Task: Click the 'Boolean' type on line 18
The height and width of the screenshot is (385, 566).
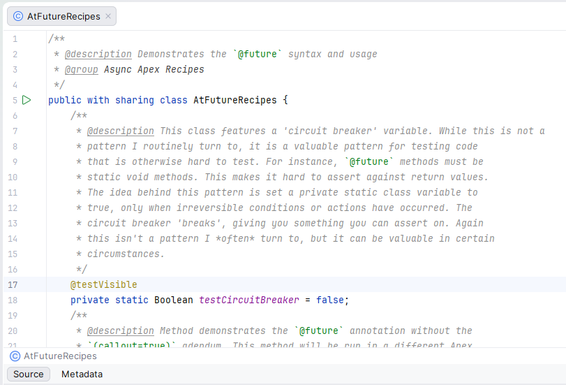Action: [x=174, y=300]
